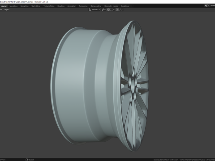Toggle proportional editing button
Screen dimensions: 215x161
117,10
